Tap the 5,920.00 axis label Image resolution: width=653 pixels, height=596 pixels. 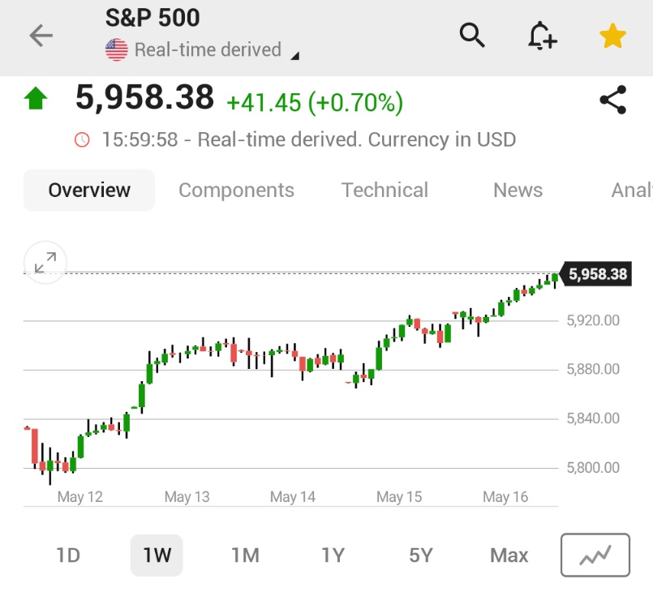pos(593,320)
